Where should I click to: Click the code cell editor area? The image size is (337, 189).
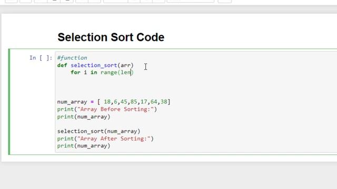pyautogui.click(x=196, y=102)
